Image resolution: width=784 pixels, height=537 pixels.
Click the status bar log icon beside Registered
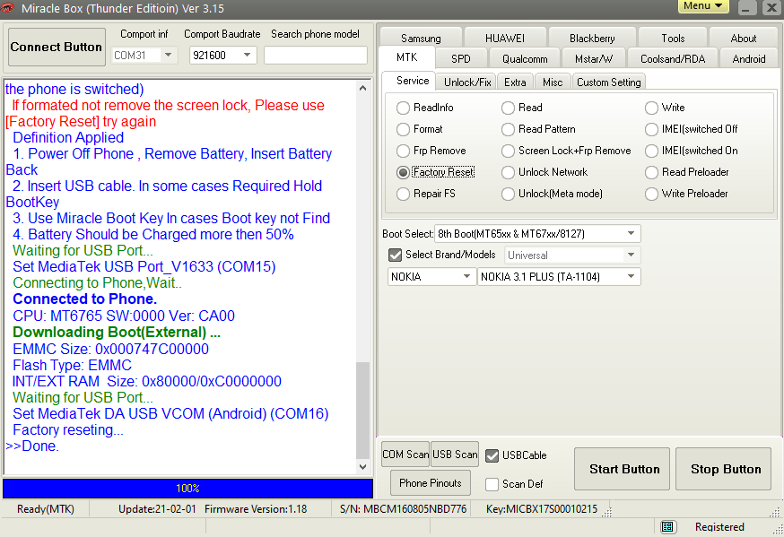[x=668, y=526]
